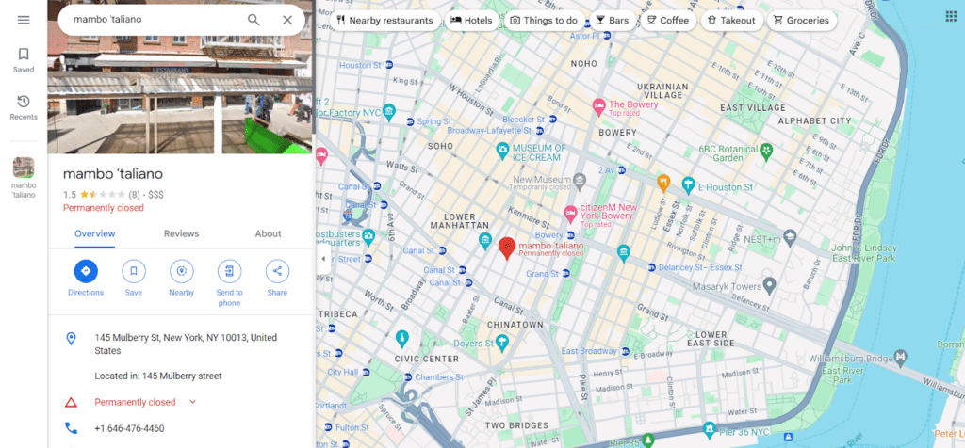Select the NEST+m school marker
Viewport: 965px width, 448px height.
click(791, 236)
